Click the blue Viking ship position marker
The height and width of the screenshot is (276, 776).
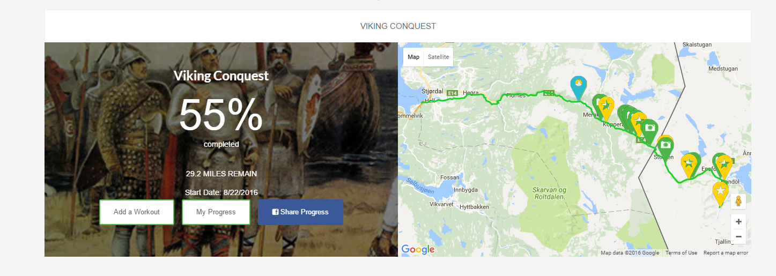click(x=578, y=87)
